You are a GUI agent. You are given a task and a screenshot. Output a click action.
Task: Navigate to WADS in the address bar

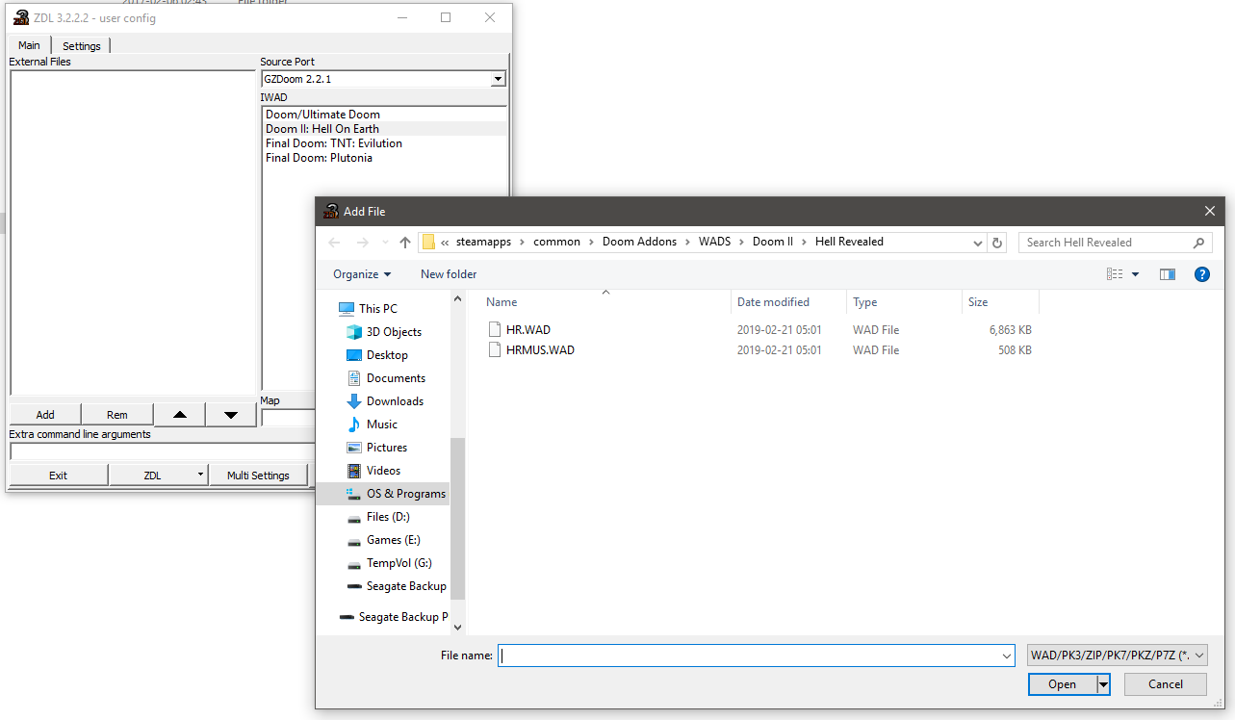point(715,243)
